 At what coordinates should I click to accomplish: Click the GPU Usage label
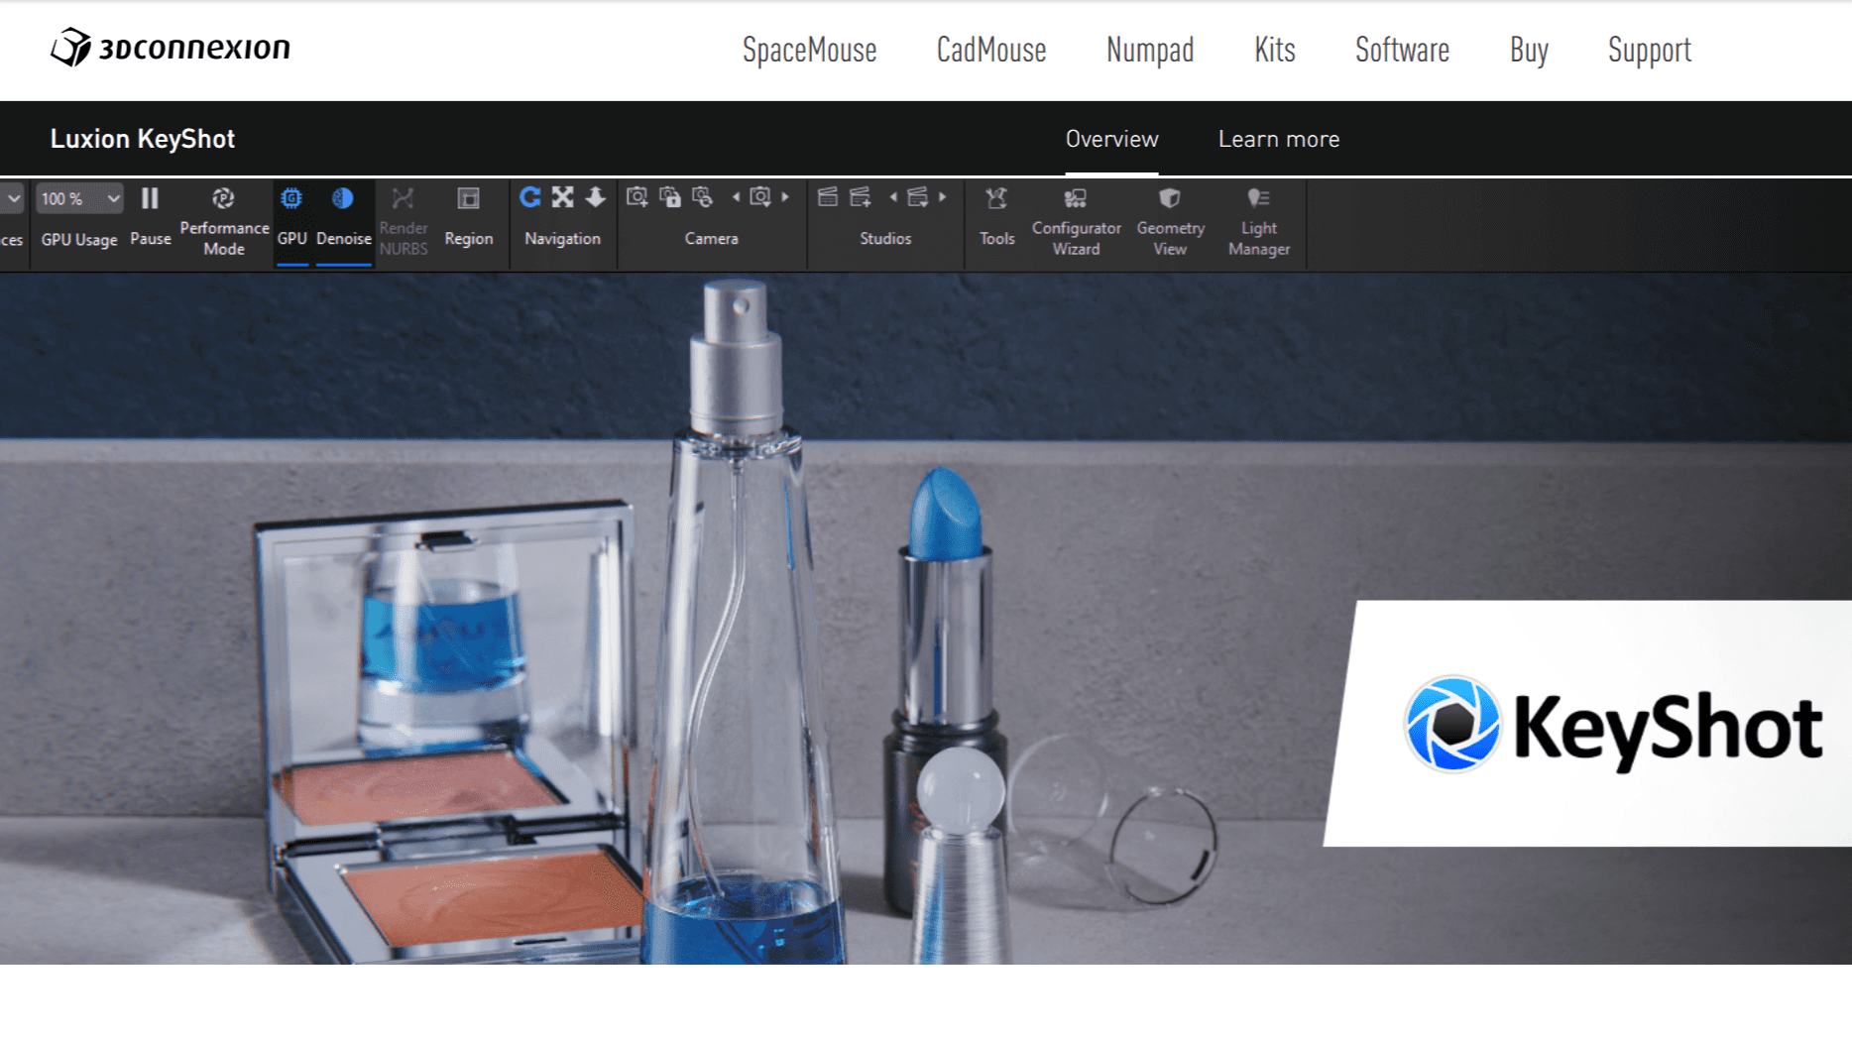click(x=79, y=239)
